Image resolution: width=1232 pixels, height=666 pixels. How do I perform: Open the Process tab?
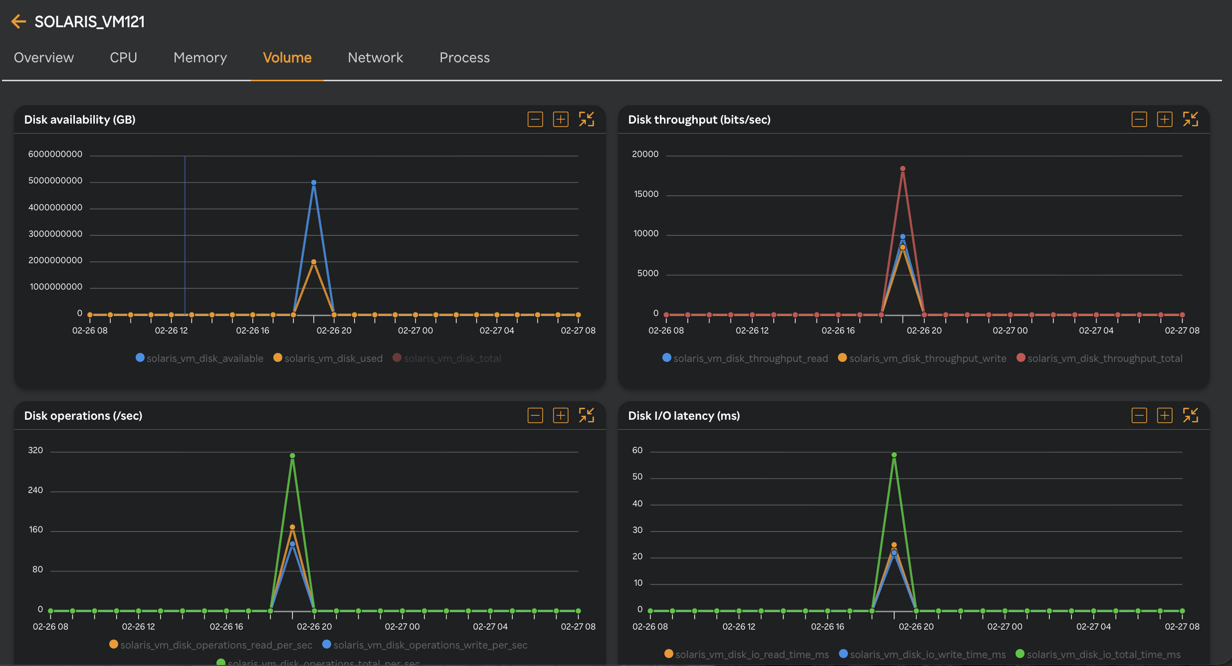point(464,57)
